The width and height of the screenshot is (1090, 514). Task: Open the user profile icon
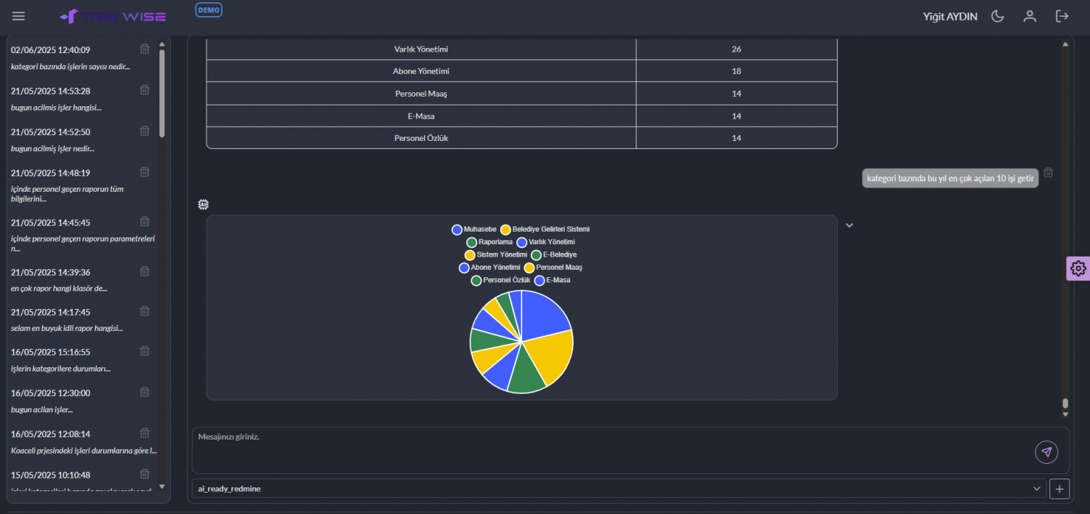click(1030, 16)
